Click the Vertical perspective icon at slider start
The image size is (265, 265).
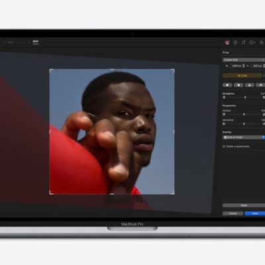pyautogui.click(x=224, y=115)
